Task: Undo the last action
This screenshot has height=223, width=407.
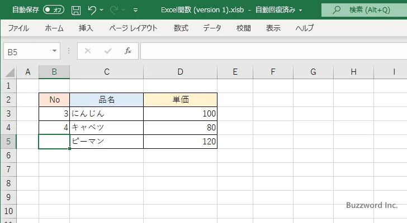Action: click(x=92, y=10)
